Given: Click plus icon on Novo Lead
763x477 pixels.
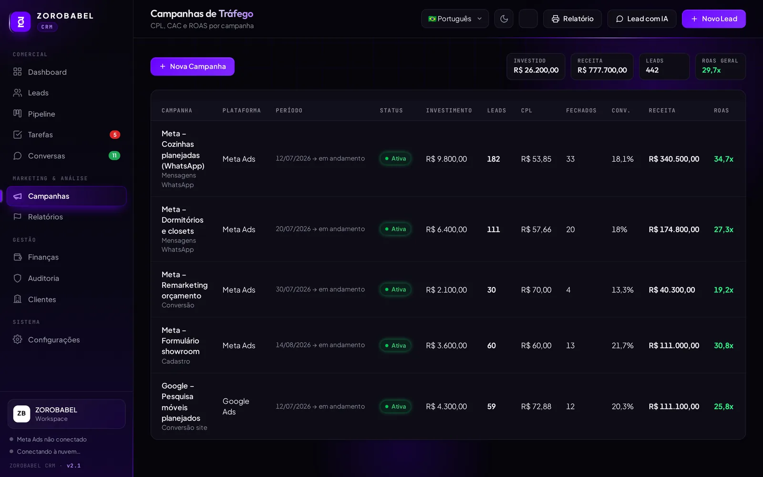Looking at the screenshot, I should pos(694,19).
